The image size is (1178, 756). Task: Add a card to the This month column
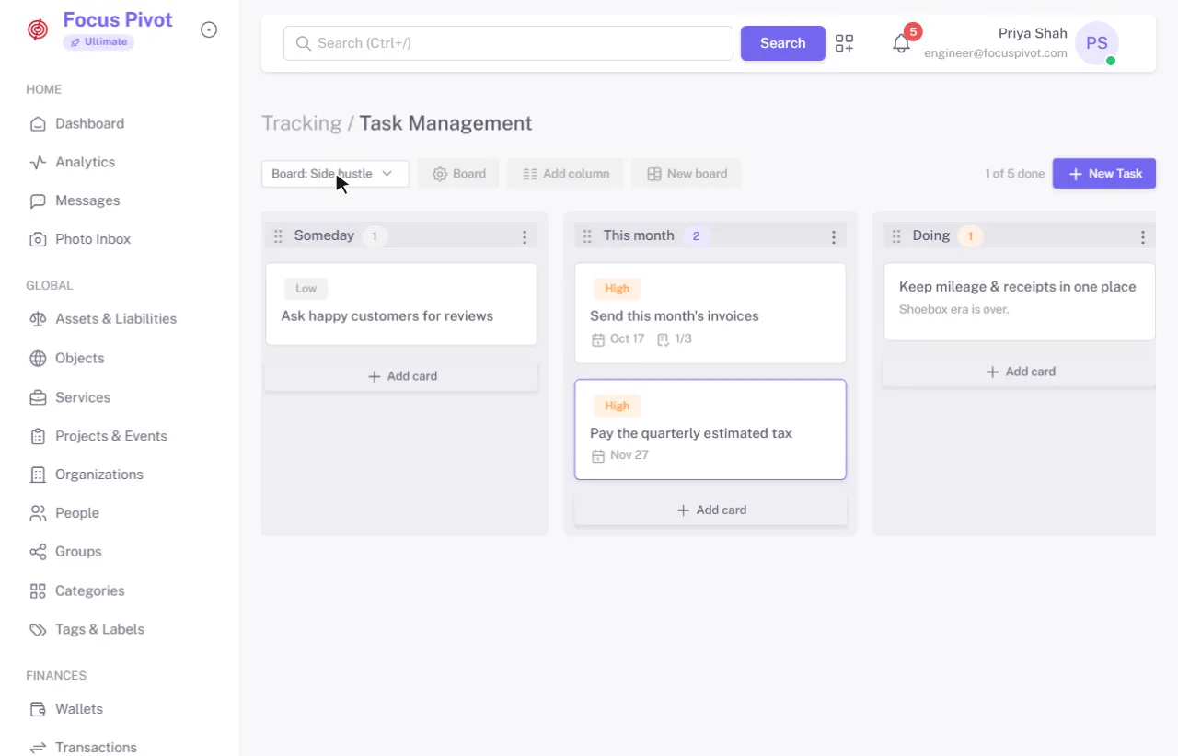[x=710, y=510]
